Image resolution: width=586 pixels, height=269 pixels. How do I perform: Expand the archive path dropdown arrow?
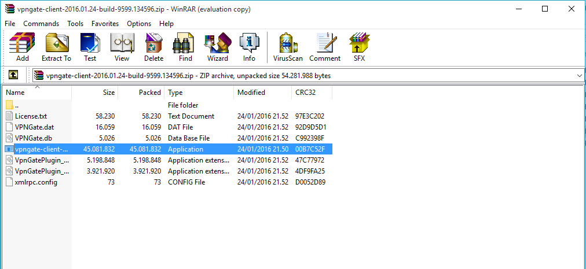579,76
